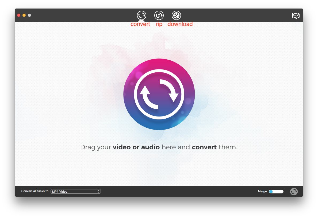Toggle the Merge switch
The height and width of the screenshot is (218, 318).
click(x=276, y=192)
